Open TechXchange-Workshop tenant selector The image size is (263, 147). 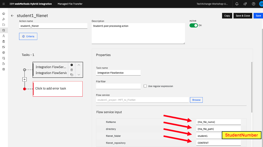click(x=212, y=4)
